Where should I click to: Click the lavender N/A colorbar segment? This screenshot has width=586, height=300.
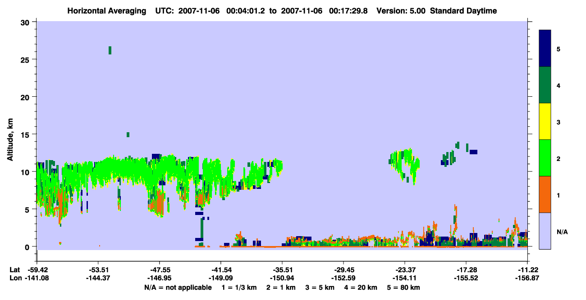[x=545, y=231]
